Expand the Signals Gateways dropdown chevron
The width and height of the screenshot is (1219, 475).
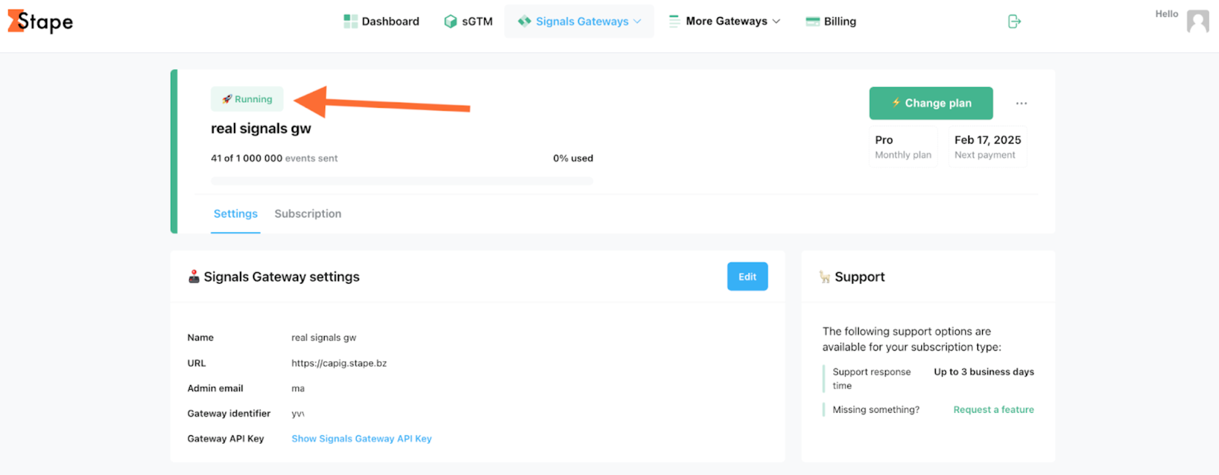637,21
